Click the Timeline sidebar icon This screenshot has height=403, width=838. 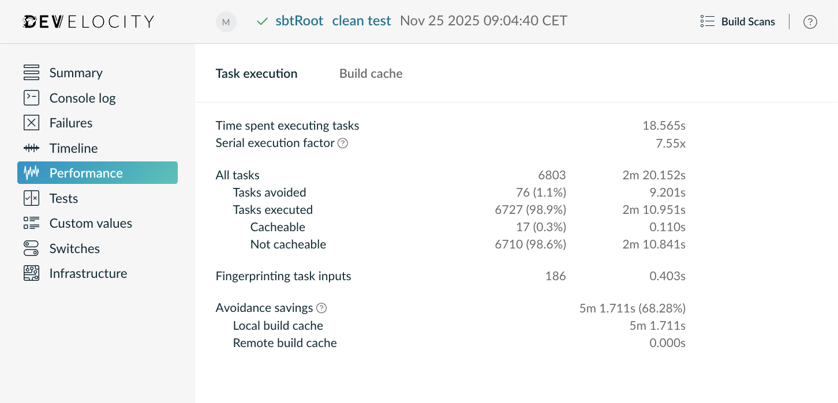(x=31, y=148)
